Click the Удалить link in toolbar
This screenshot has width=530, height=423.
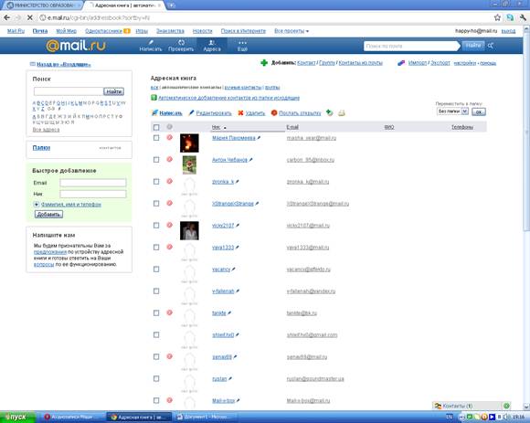tap(255, 113)
